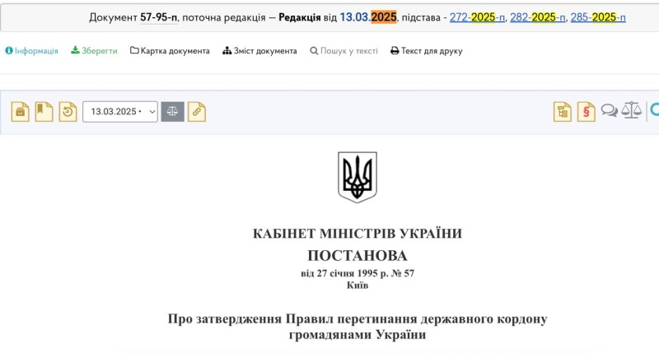Click the Ukrainian coat of arms emblem
This screenshot has width=659, height=353.
358,176
